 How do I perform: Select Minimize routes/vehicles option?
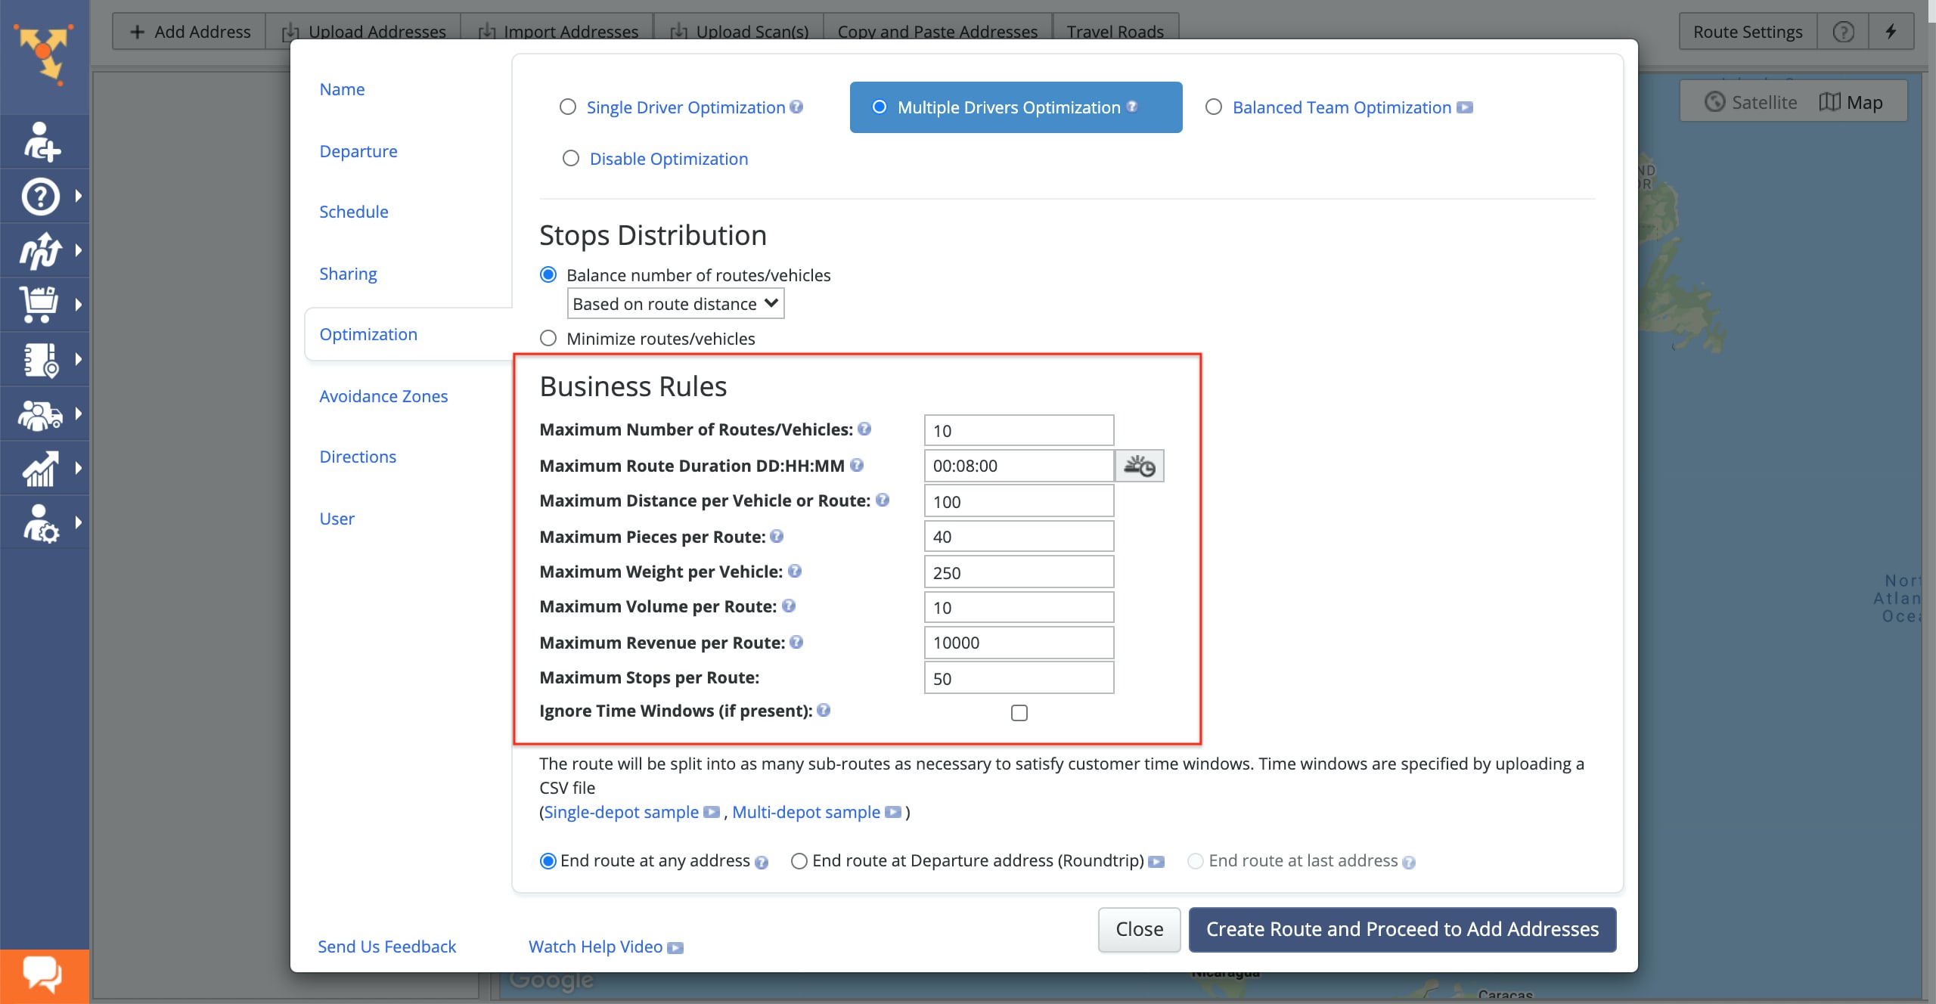[548, 339]
